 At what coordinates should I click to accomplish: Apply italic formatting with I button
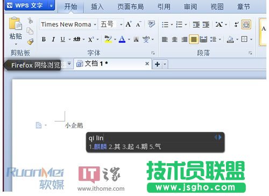pos(53,39)
